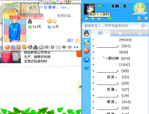Open the pin-shaped microblog icon
The height and width of the screenshot is (114, 149).
coord(93,19)
